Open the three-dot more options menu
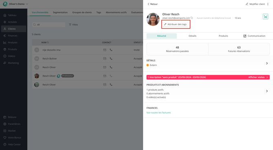The width and height of the screenshot is (273, 150). pos(268,4)
